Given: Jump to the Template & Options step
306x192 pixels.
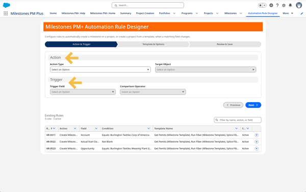Looking at the screenshot, I should [x=153, y=44].
